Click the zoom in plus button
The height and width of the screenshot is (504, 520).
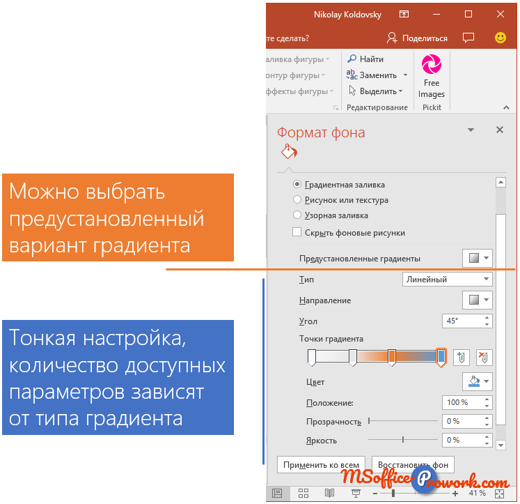(455, 494)
